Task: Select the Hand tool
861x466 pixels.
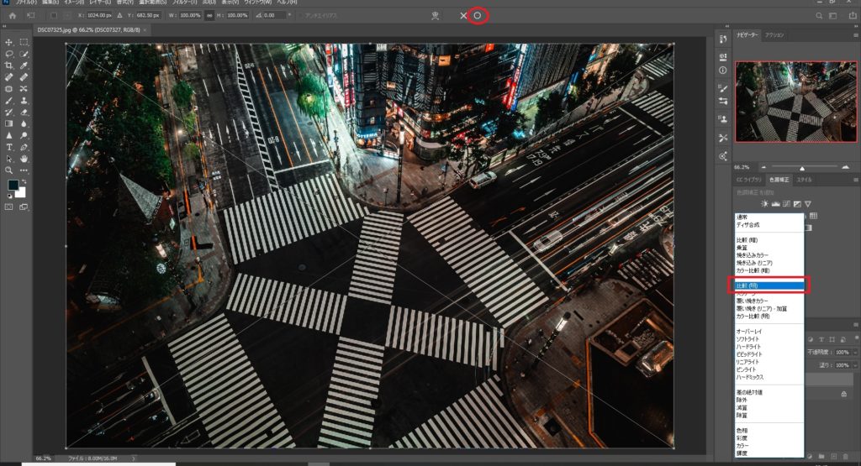Action: (x=24, y=158)
